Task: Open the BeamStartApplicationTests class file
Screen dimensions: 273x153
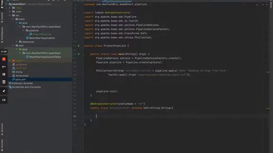Action: point(45,57)
